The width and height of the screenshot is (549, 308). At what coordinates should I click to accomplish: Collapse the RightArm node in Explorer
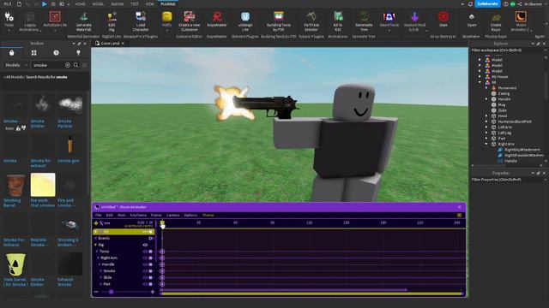[486, 144]
